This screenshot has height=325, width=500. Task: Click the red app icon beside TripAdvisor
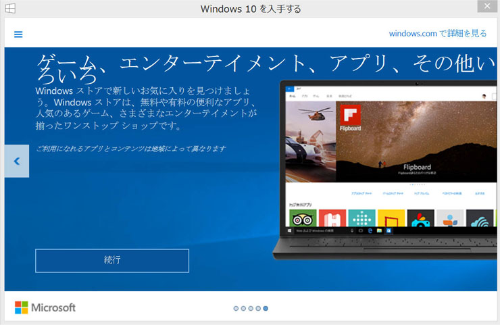[332, 218]
